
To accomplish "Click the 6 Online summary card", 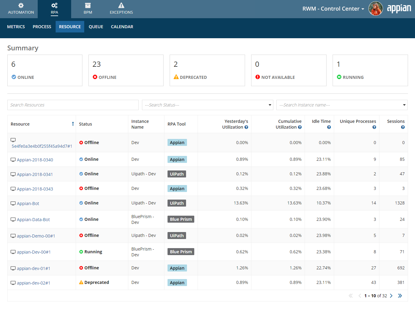I will 45,70.
